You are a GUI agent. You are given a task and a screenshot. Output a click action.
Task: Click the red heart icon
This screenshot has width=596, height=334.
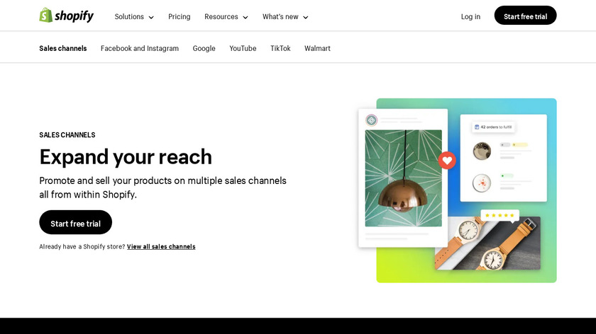pos(447,161)
